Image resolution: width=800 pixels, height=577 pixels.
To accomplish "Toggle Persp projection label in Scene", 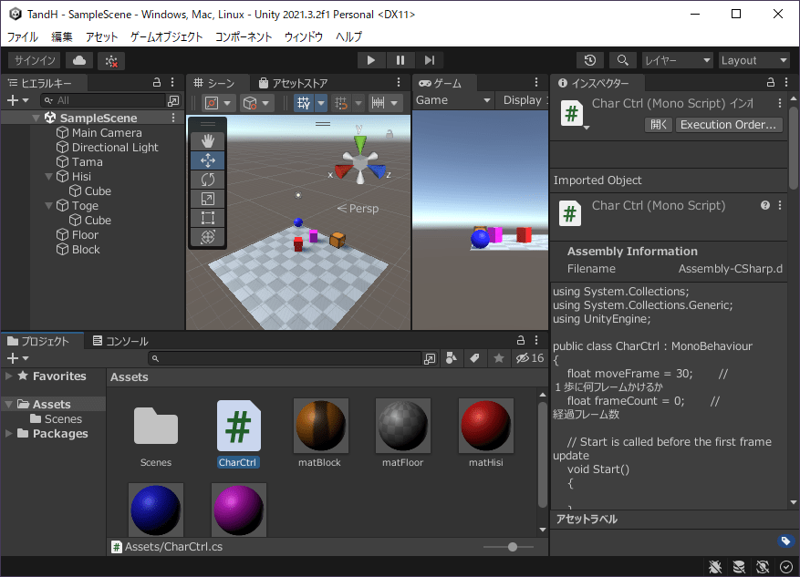I will pos(358,209).
